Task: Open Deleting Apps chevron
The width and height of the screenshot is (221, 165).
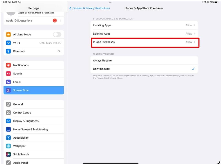Action: pos(194,33)
